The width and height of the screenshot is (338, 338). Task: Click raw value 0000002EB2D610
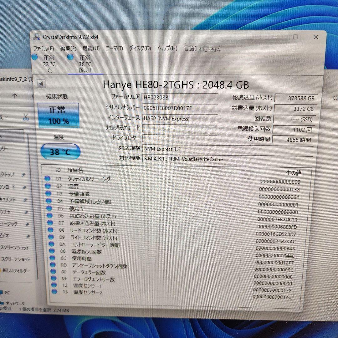[x=277, y=219]
